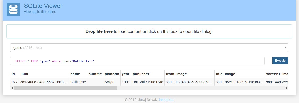This screenshot has height=103, width=299.
Task: Click the SQLite Viewer database logo icon
Action: point(13,9)
